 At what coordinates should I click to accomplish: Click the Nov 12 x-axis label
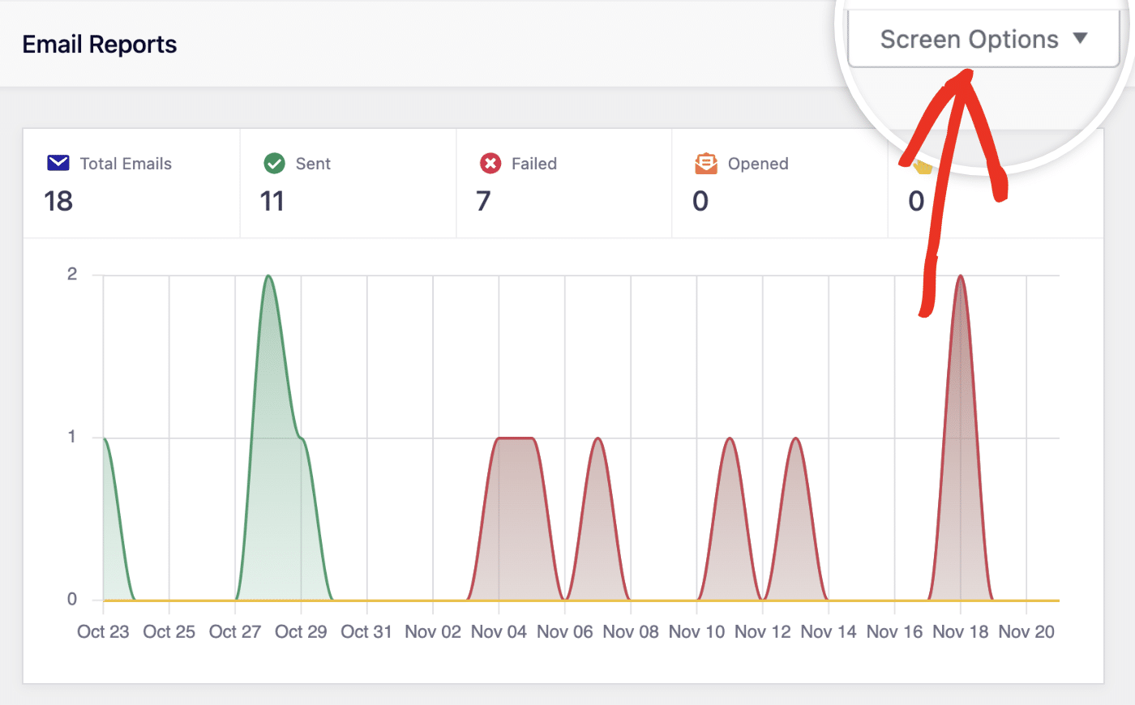click(763, 632)
